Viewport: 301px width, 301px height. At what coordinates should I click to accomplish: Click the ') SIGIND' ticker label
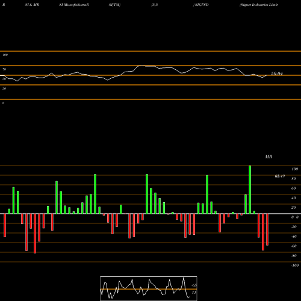pos(200,5)
